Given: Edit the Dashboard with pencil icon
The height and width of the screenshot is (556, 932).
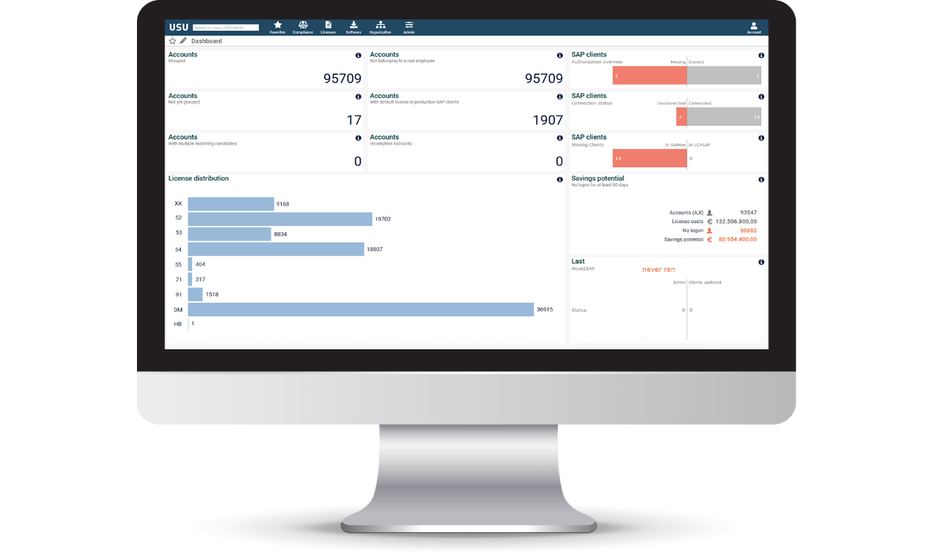Looking at the screenshot, I should tap(183, 41).
